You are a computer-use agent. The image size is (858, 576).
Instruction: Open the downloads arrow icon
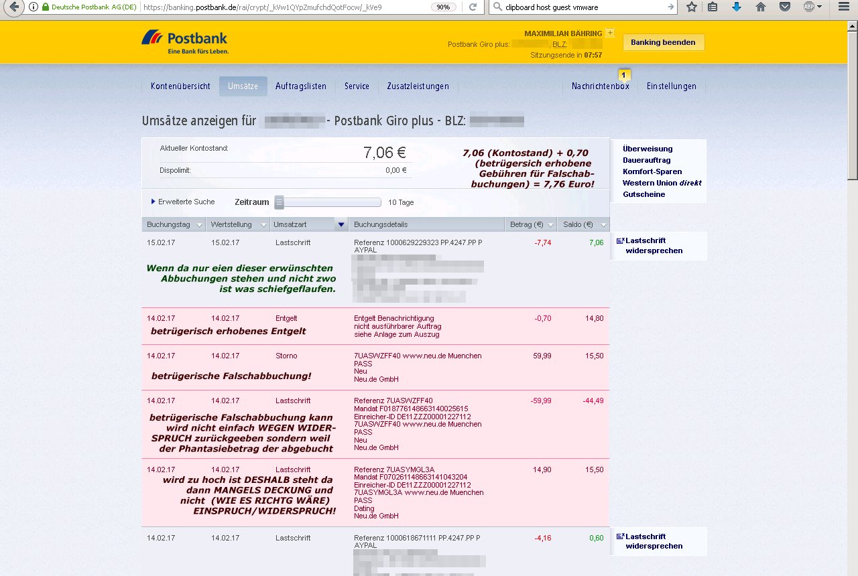pos(737,7)
